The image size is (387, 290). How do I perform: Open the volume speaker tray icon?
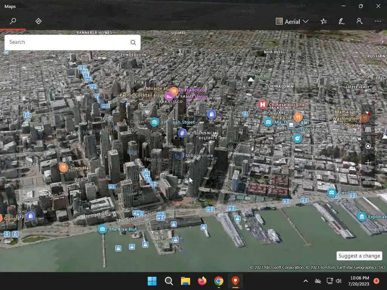click(x=339, y=281)
